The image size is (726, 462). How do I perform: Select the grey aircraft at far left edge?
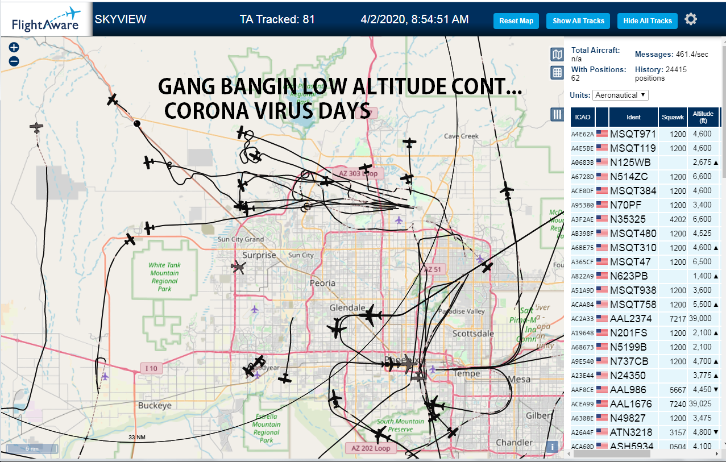click(x=36, y=127)
